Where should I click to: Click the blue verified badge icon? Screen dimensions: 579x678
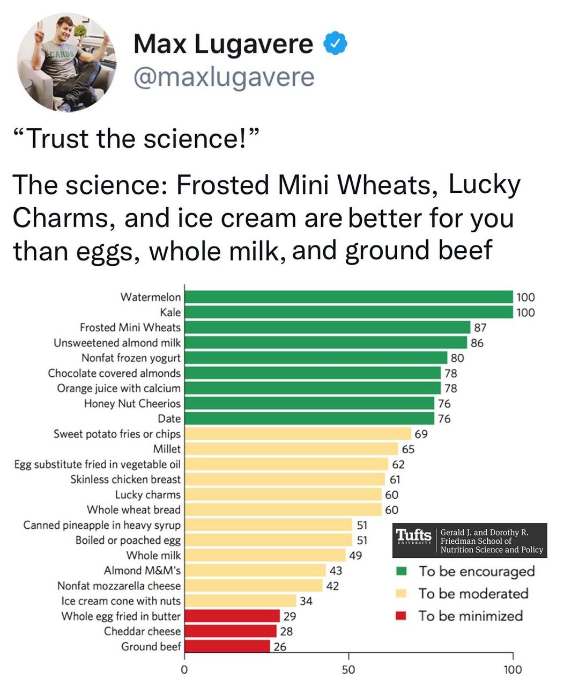point(335,44)
